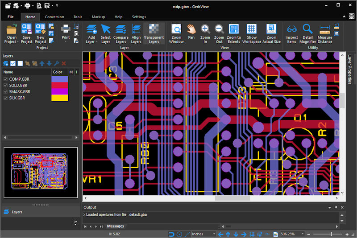Uncheck the SILK.GBR layer checkbox
The image size is (357, 238).
pyautogui.click(x=6, y=98)
